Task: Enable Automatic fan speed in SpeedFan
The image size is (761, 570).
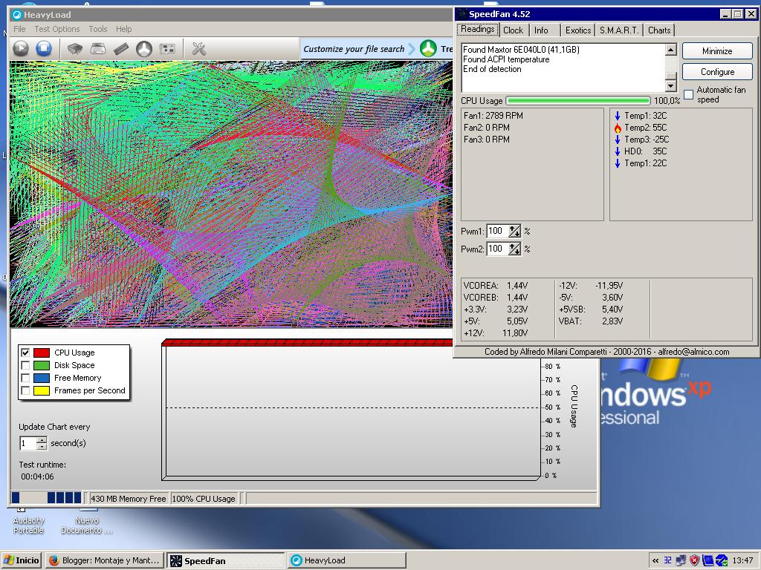Action: pyautogui.click(x=688, y=94)
